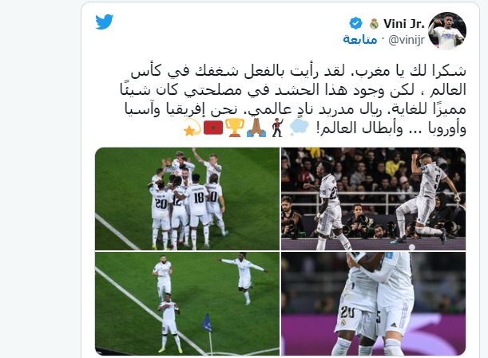The image size is (488, 358).
Task: Open the team huddle celebration photo
Action: pyautogui.click(x=187, y=199)
